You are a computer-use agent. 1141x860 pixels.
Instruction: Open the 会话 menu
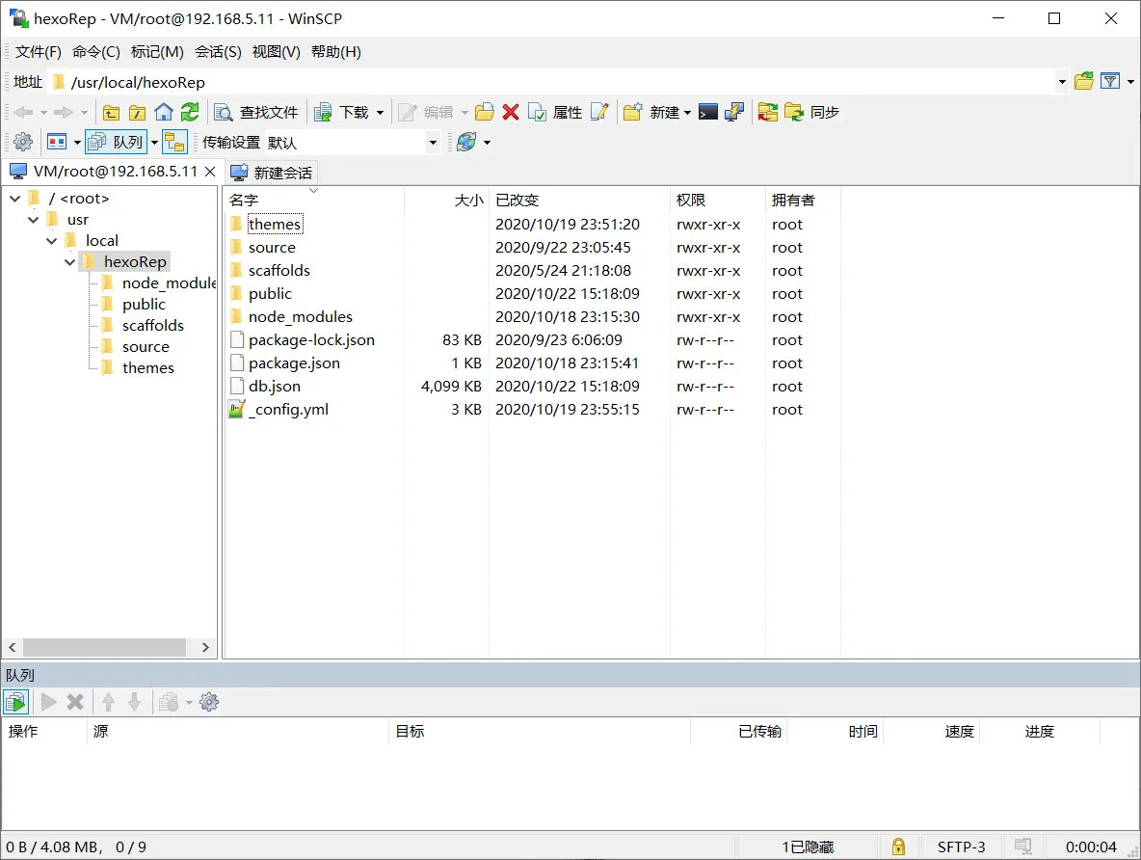click(x=218, y=51)
